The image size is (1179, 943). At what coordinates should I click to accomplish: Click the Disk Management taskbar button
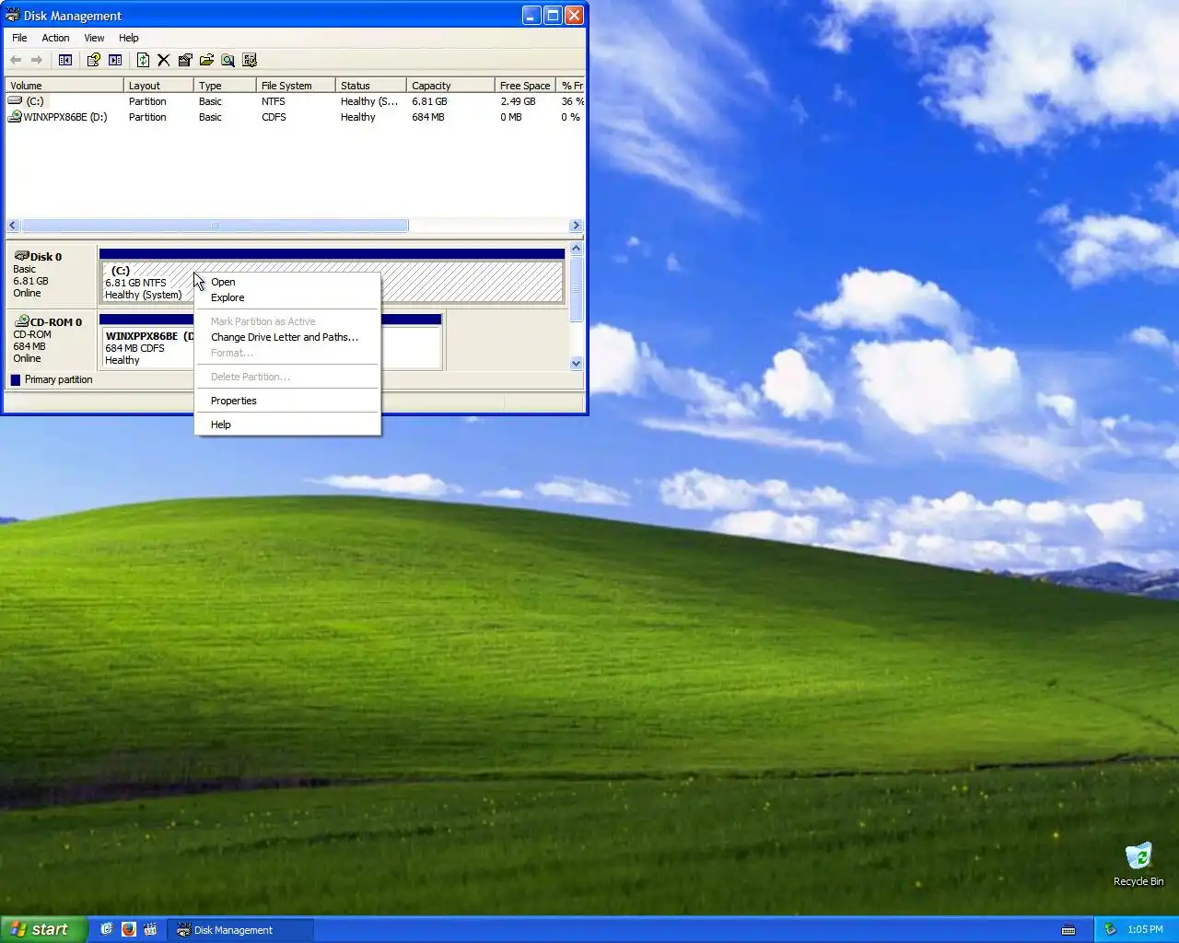[x=241, y=929]
